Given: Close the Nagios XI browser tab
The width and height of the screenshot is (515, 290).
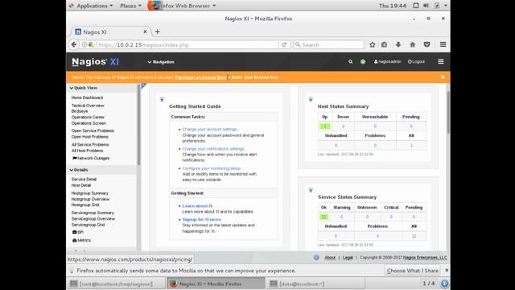Looking at the screenshot, I should coord(145,32).
